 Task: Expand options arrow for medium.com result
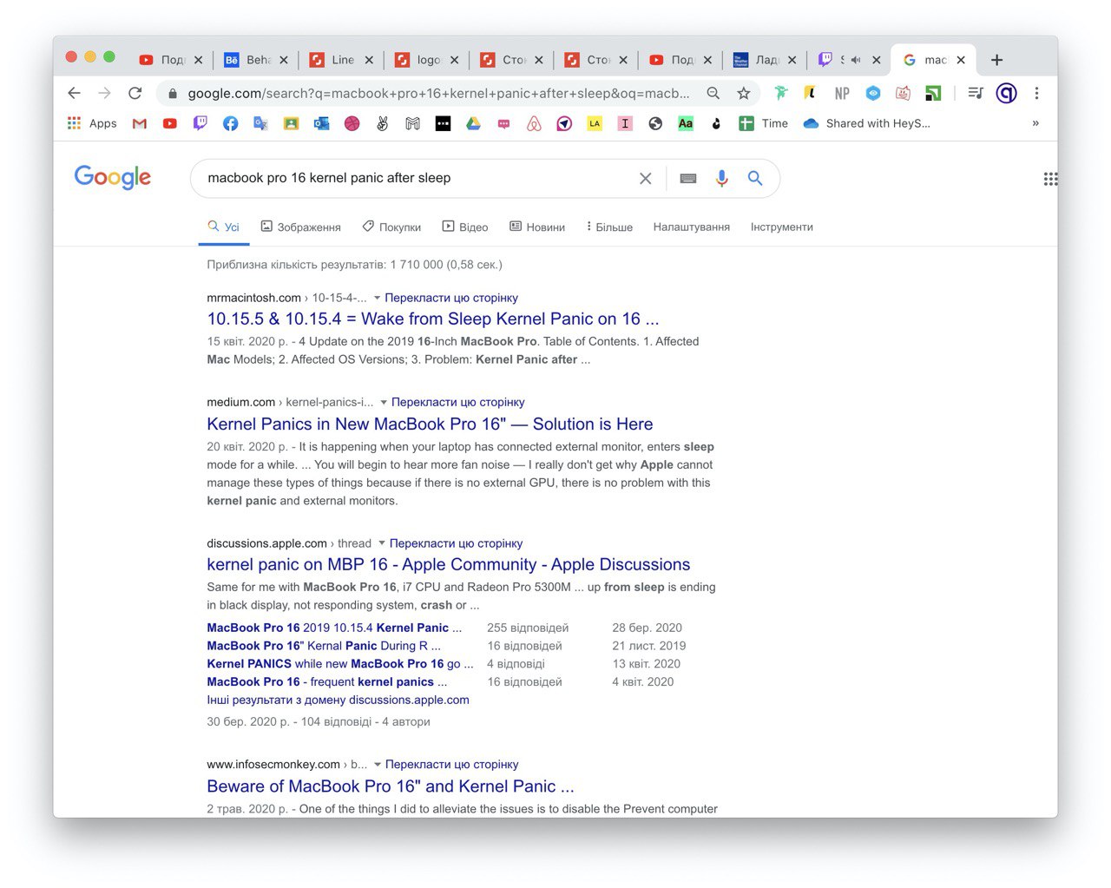[x=384, y=403]
